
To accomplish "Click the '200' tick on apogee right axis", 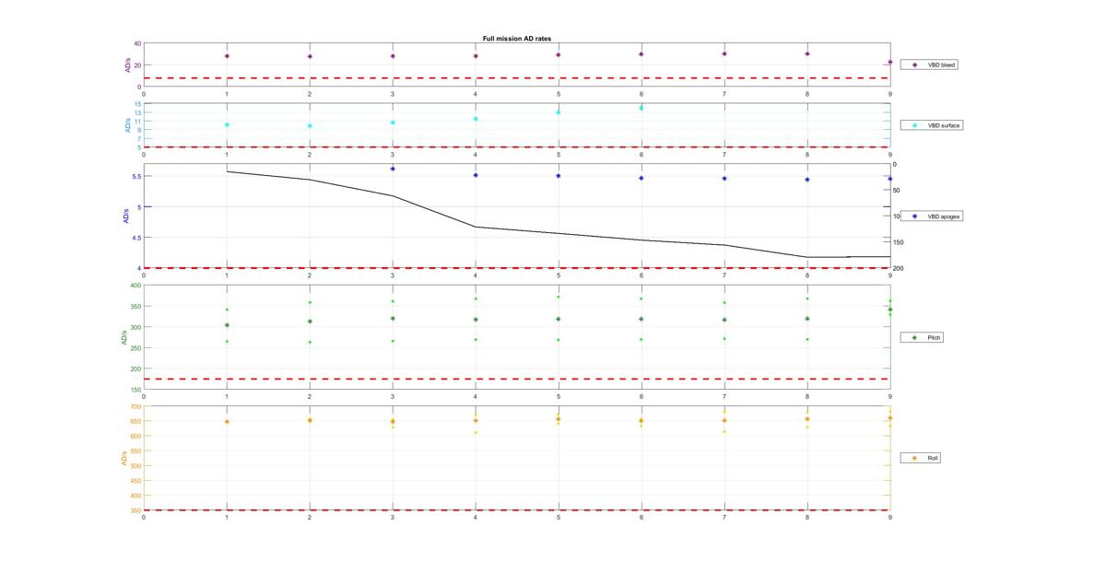I will (x=899, y=268).
